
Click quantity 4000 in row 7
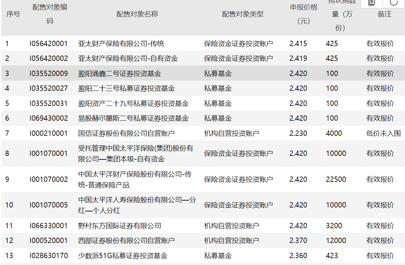(334, 133)
